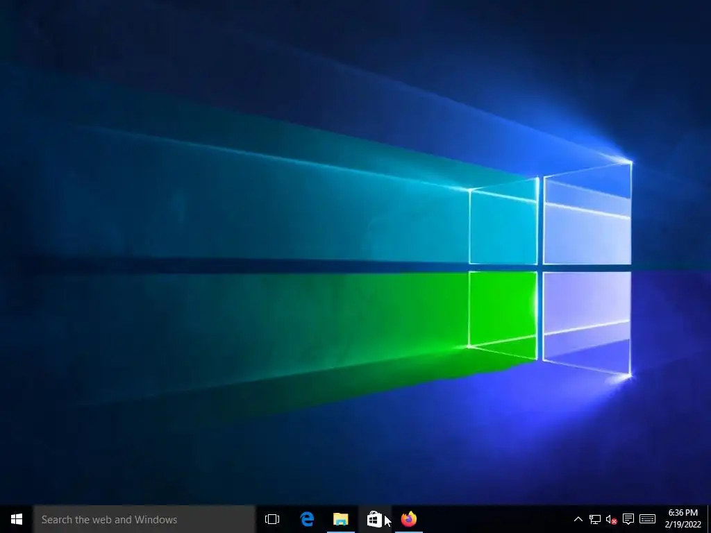Open File Explorer from the taskbar
Screen dimensions: 711x533
(x=340, y=519)
